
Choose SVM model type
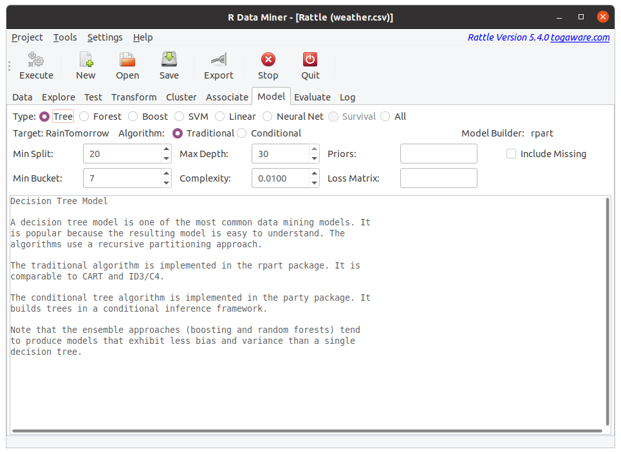(180, 117)
